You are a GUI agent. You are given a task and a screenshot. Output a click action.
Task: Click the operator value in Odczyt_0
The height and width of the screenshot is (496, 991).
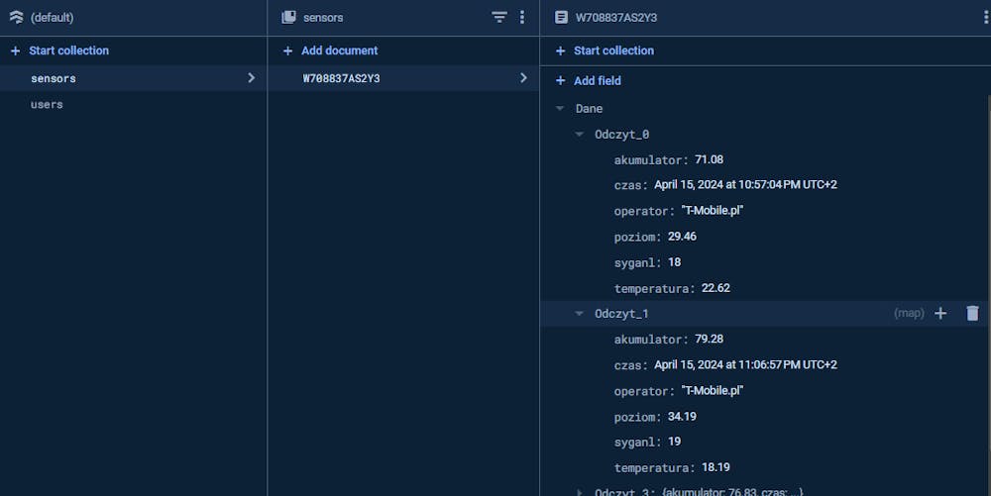click(x=713, y=210)
